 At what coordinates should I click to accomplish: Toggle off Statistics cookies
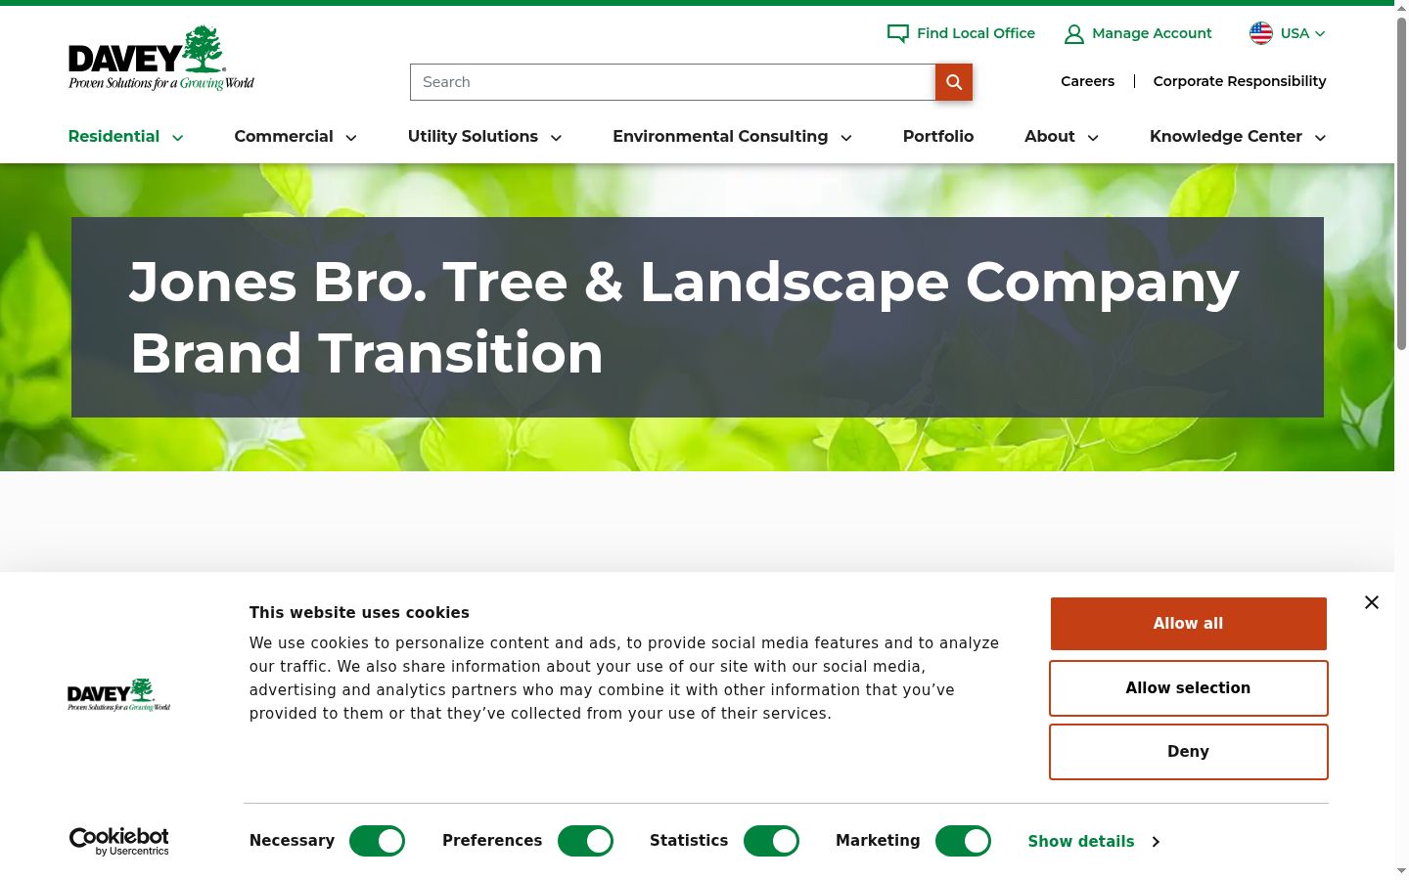tap(771, 841)
